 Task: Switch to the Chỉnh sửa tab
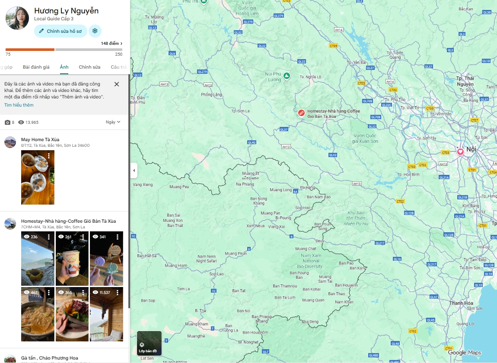(89, 67)
